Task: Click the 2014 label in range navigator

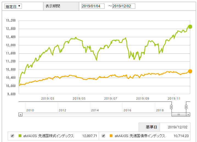Action: (95, 110)
